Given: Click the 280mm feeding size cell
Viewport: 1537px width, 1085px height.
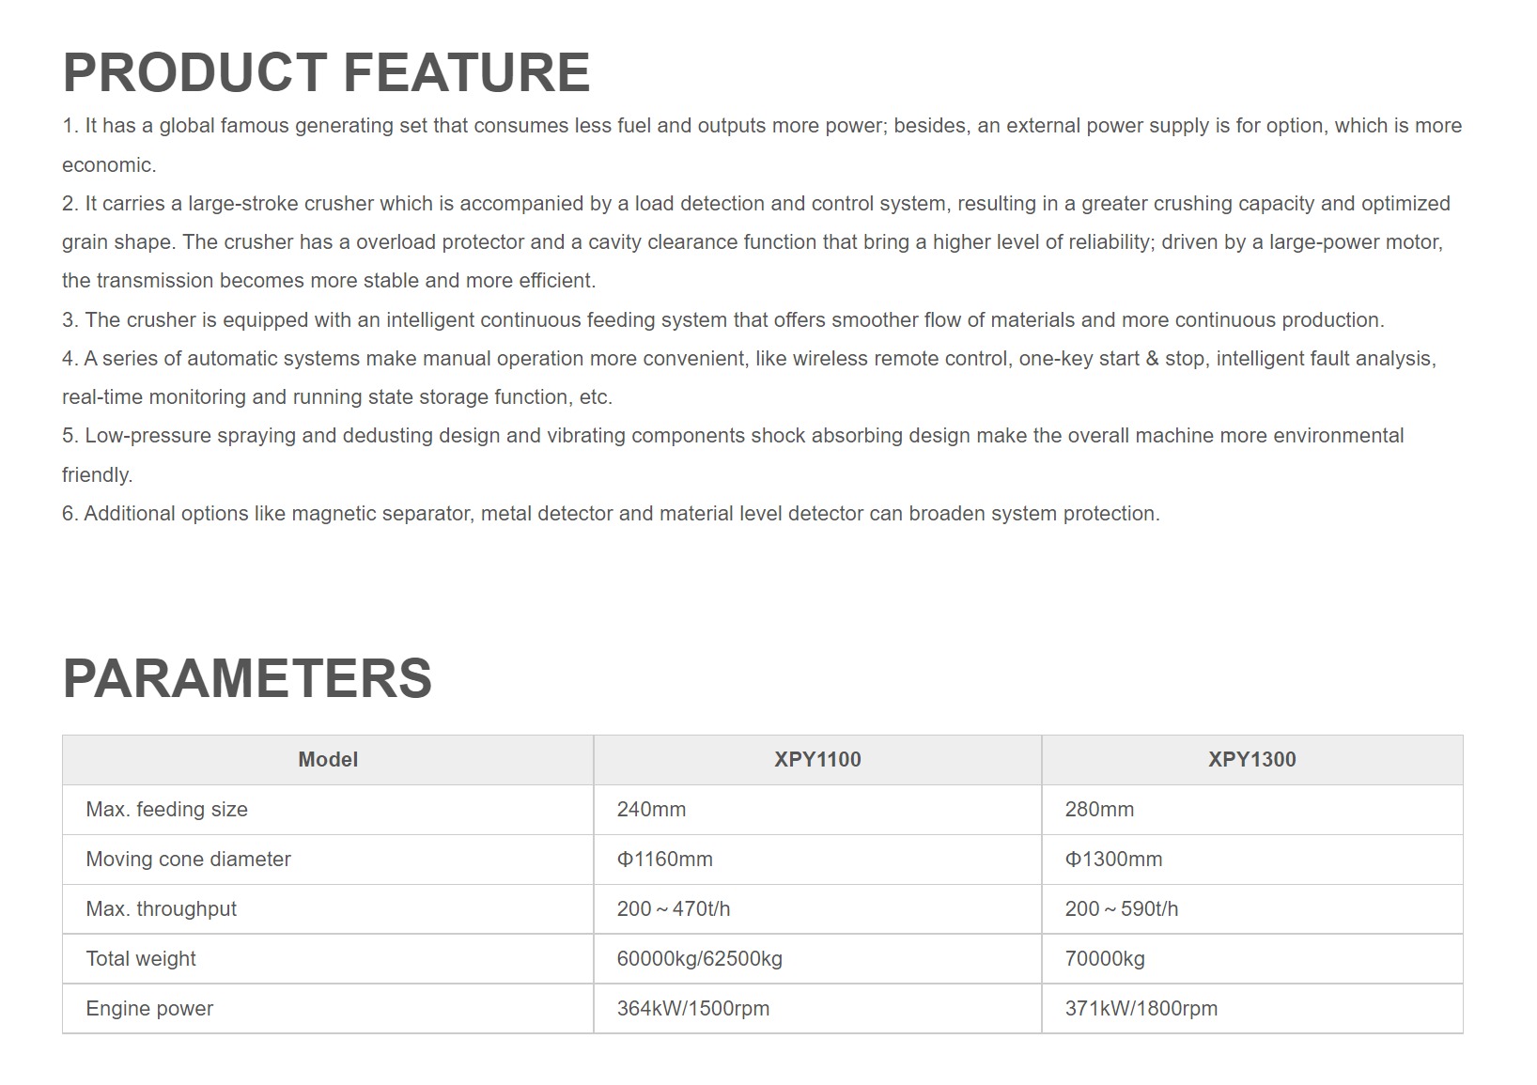Looking at the screenshot, I should point(1099,810).
